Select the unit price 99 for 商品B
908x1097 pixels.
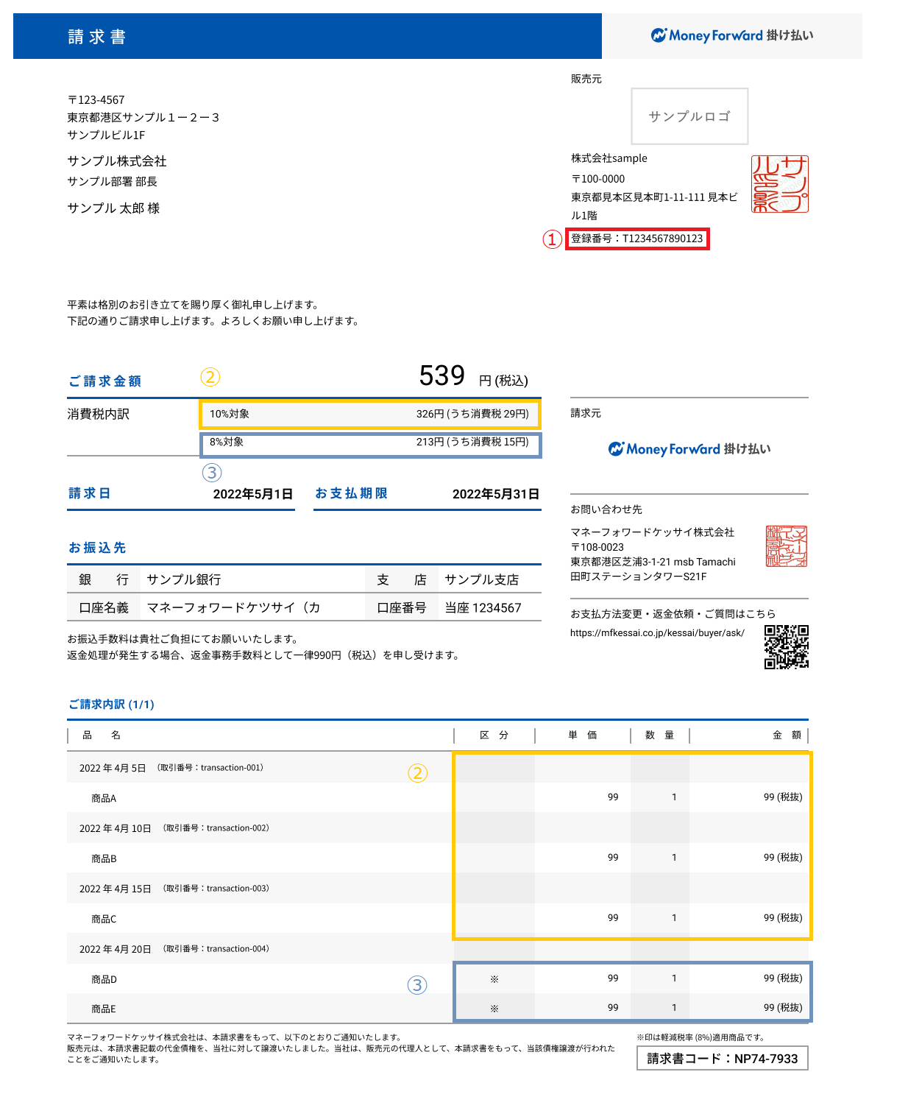(613, 858)
